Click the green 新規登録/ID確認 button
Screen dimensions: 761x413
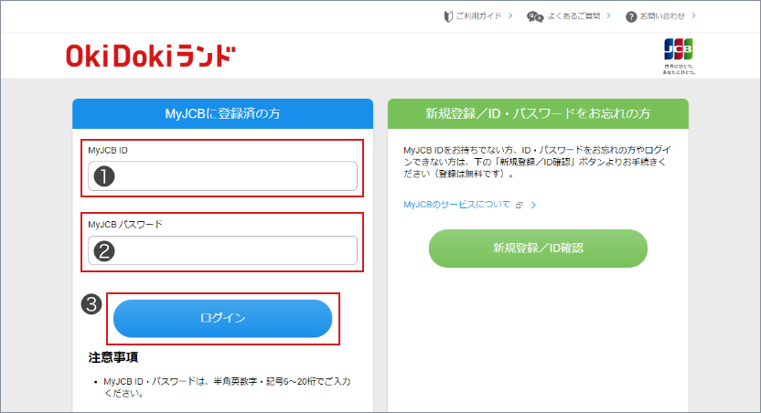538,249
